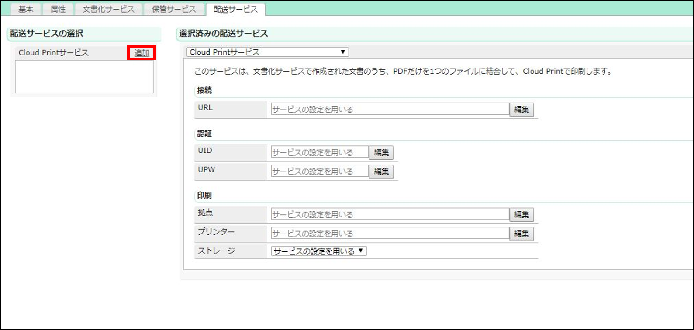Click the 編集 button for UID
This screenshot has height=330, width=694.
tap(381, 152)
